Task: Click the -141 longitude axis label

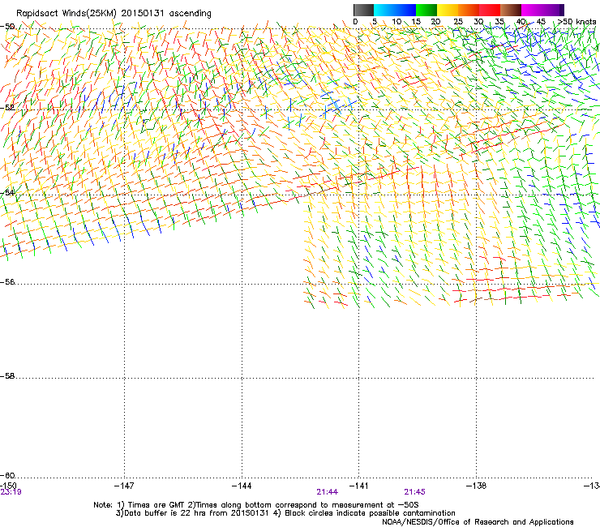Action: (x=358, y=486)
